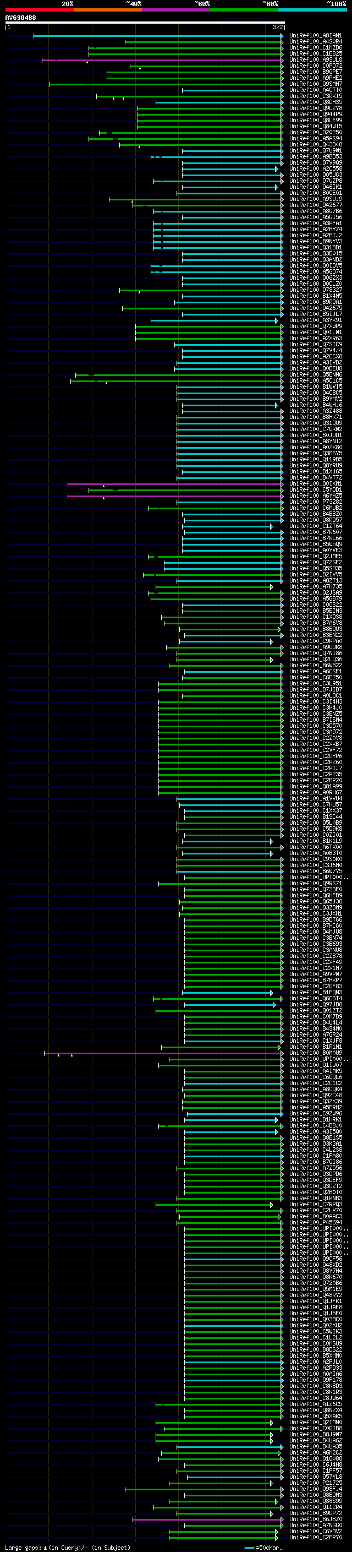Screen dimensions: 352x1552
Task: Select hit label UniRef100_C5YDD1
Action: [315, 490]
